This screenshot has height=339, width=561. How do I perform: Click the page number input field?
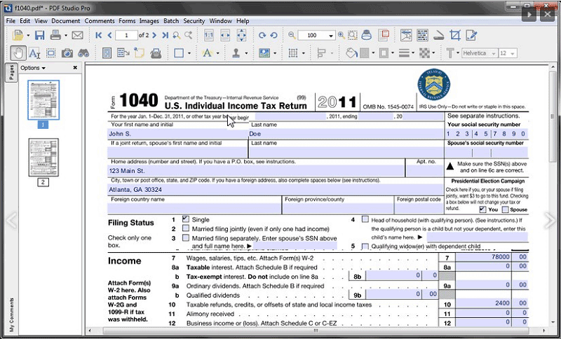point(126,35)
